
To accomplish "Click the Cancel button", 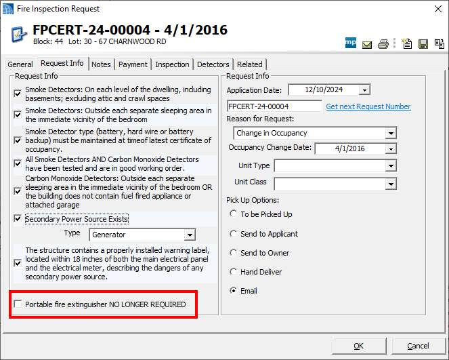I will pyautogui.click(x=418, y=346).
